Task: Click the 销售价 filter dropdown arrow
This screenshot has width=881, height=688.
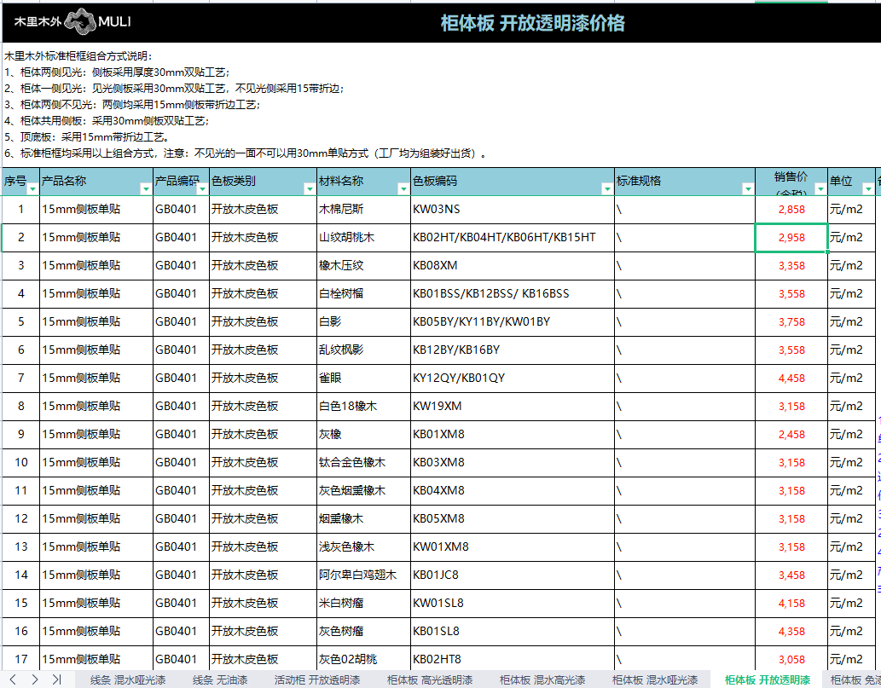Action: click(x=820, y=189)
